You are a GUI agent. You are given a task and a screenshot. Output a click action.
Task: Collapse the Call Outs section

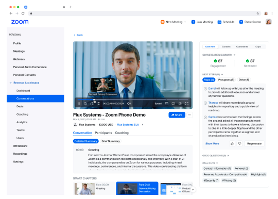point(217,163)
